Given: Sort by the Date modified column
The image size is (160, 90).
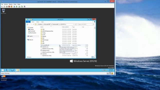Looking at the screenshot, I should [x=67, y=27].
